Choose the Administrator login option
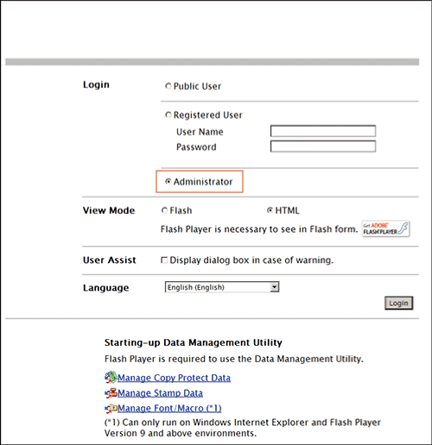The image size is (432, 445). click(x=168, y=182)
